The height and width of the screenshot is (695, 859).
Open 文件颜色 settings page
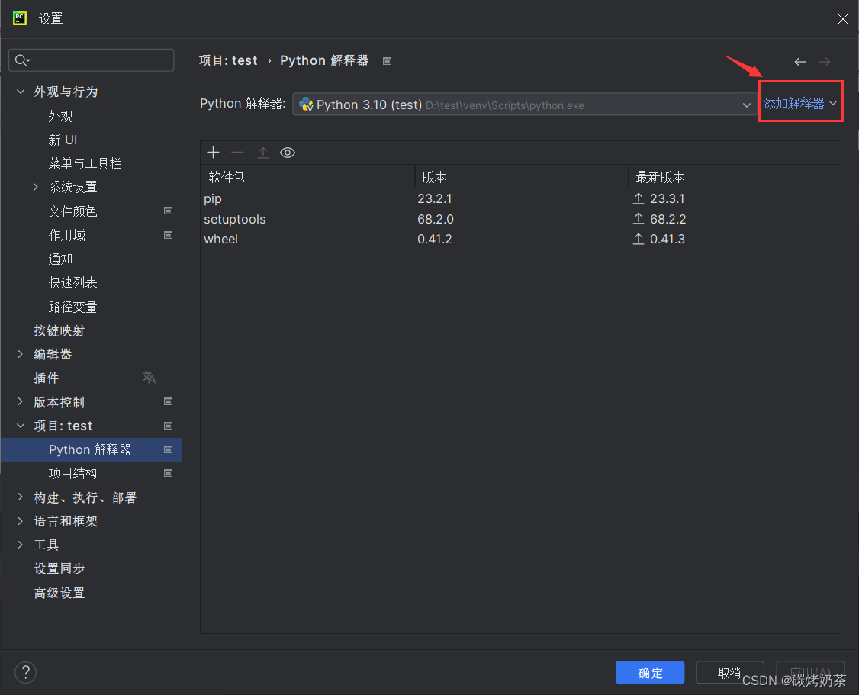[72, 211]
